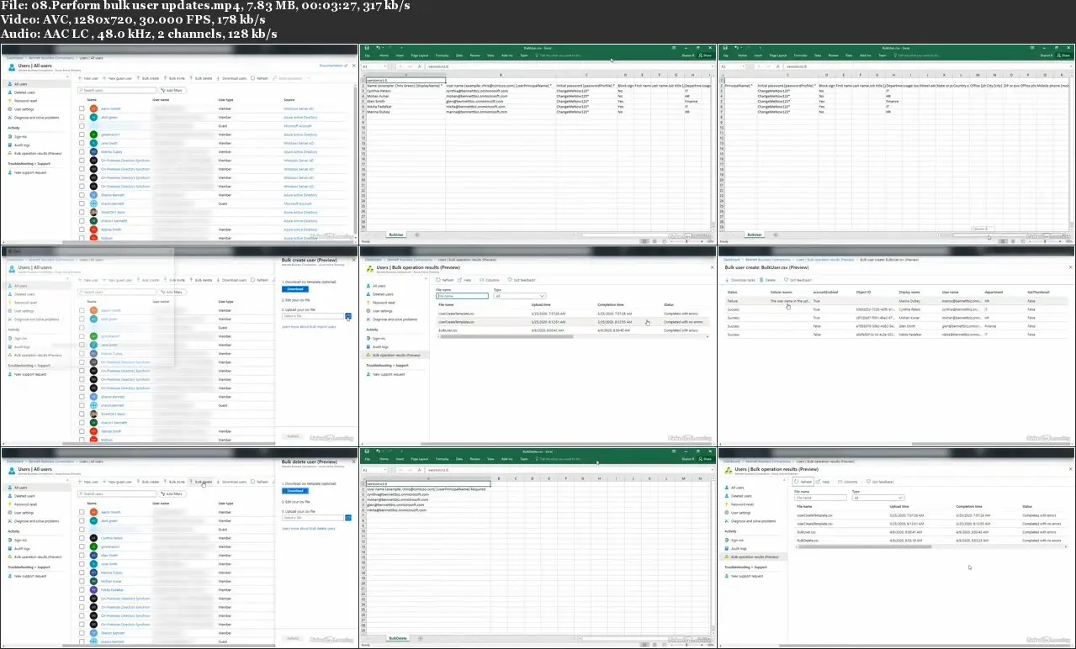Click Download users in Documentation-link Users frame toolbar
The image size is (1076, 649).
232,78
